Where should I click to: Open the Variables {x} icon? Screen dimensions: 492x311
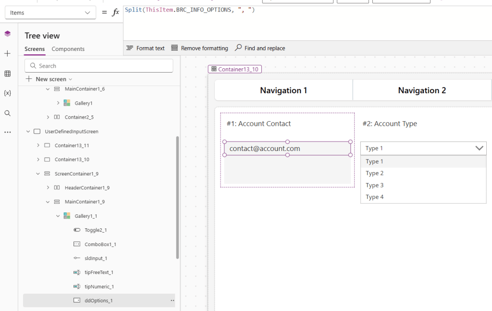click(7, 93)
